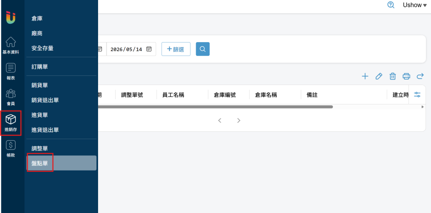Image resolution: width=431 pixels, height=213 pixels.
Task: Open the partially hidden start date calendar icon
Action: pos(100,49)
